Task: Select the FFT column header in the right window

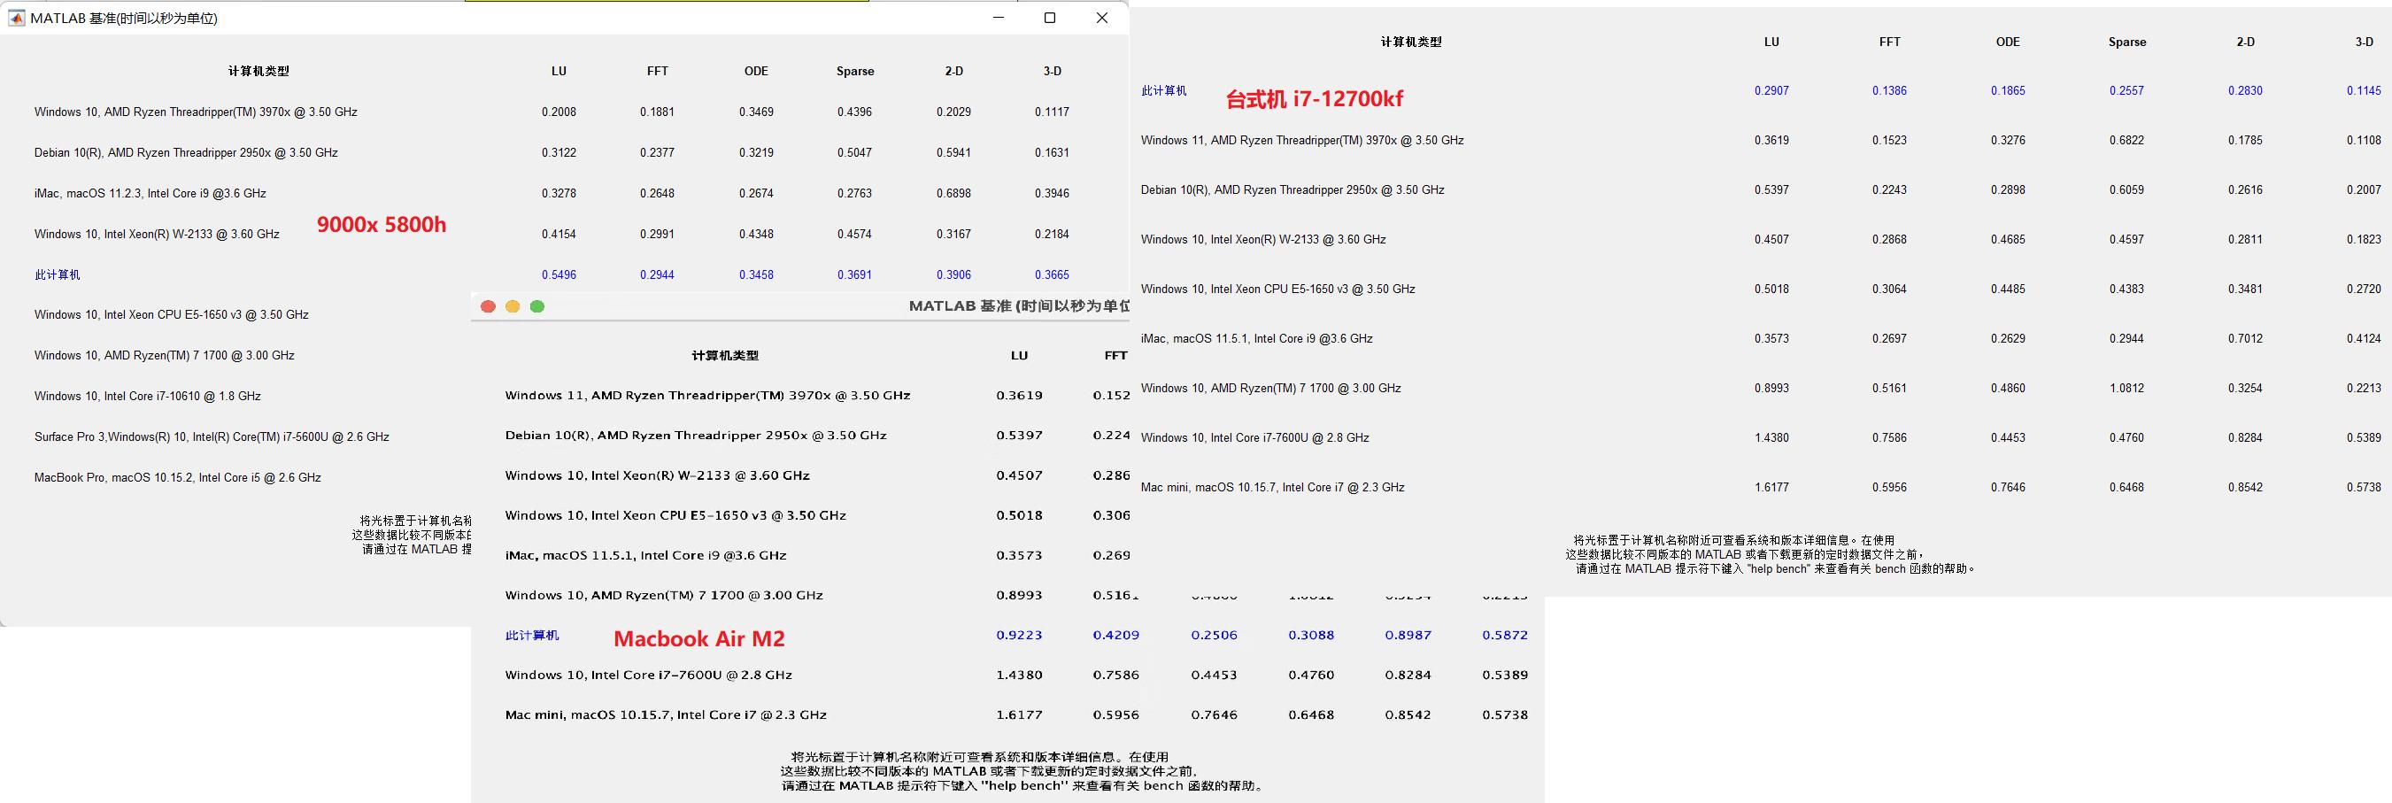Action: tap(1891, 42)
